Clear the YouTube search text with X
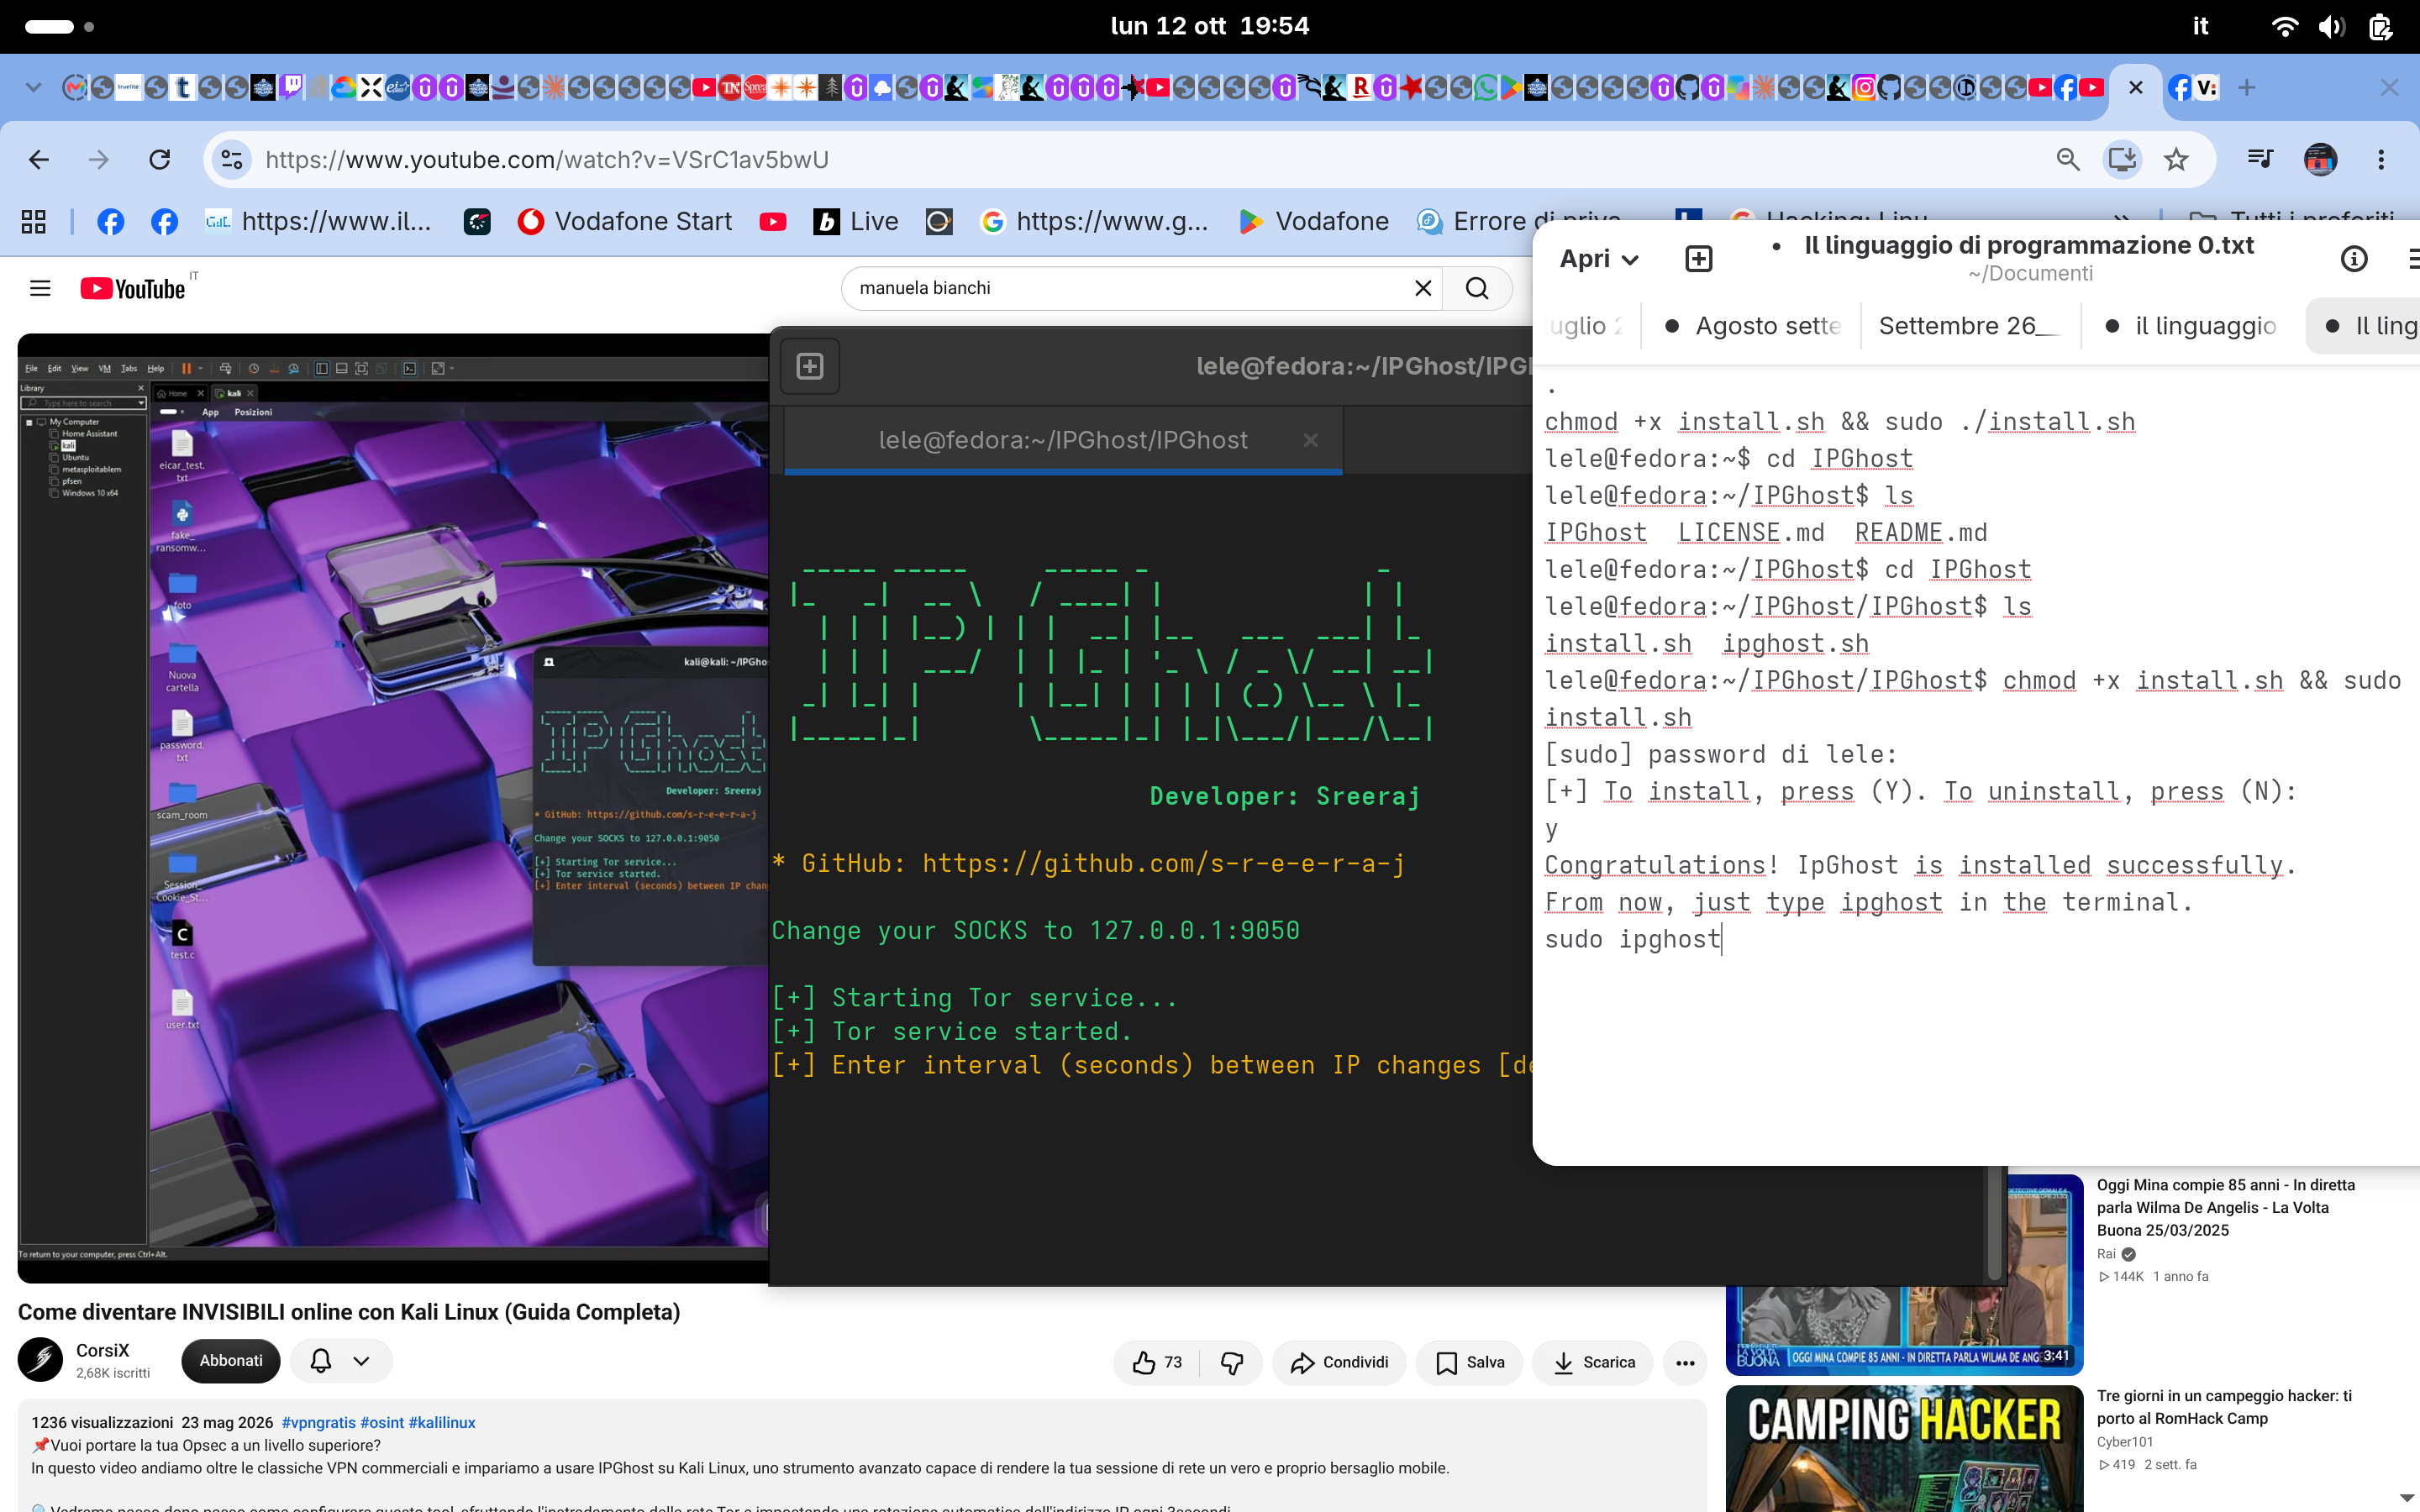Viewport: 2420px width, 1512px height. [1423, 288]
